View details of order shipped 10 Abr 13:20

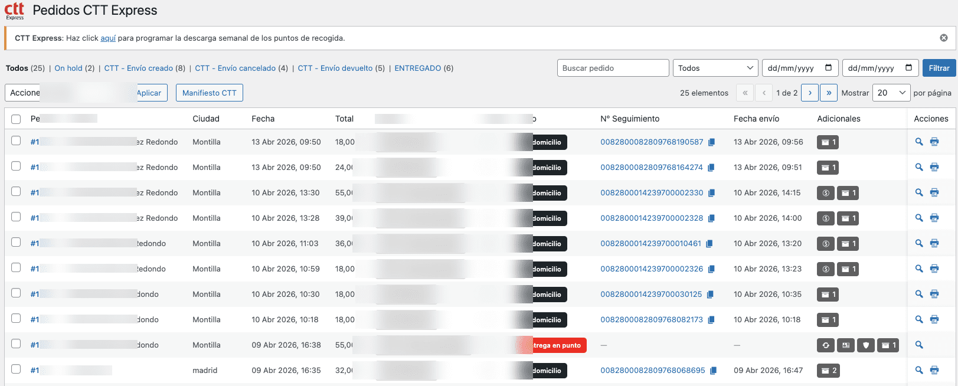[x=919, y=243]
